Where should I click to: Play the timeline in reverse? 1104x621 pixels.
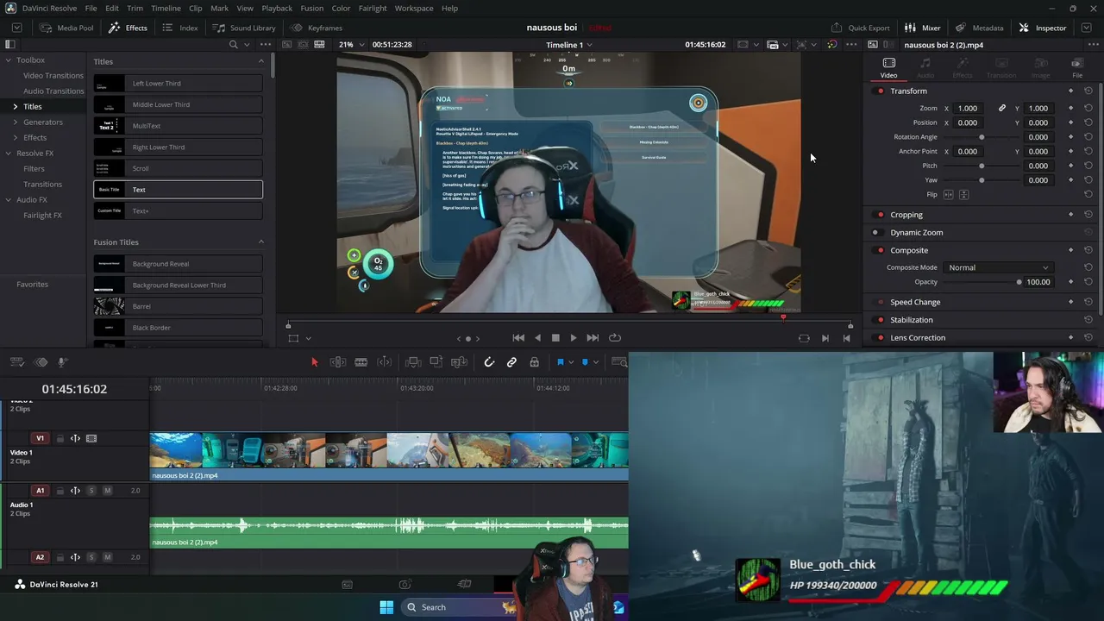point(537,338)
